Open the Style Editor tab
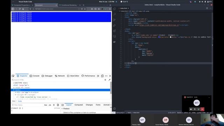The image size is (224, 126). (73, 76)
